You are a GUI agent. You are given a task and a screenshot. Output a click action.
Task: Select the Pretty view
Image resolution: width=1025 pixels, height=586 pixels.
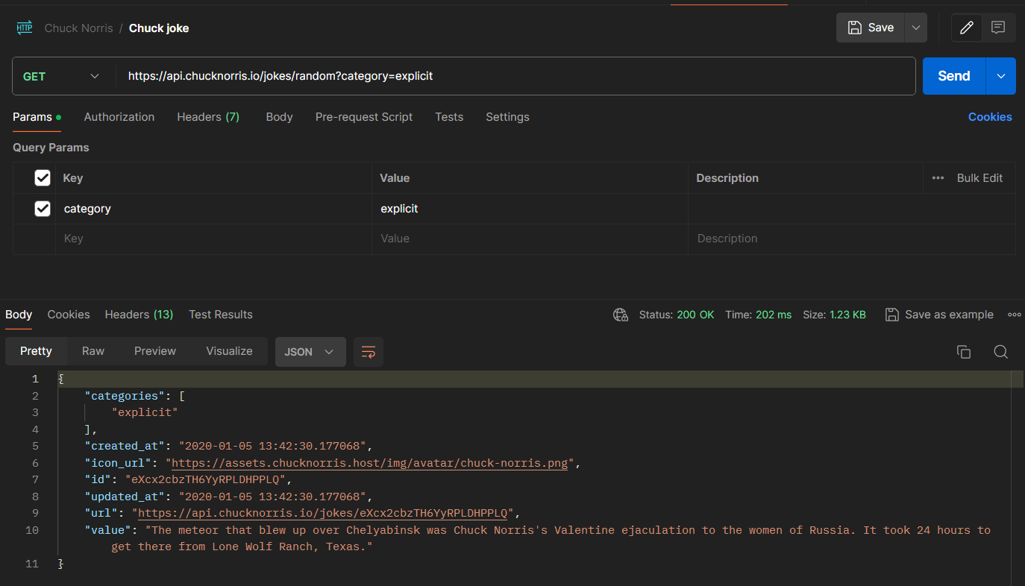[36, 351]
